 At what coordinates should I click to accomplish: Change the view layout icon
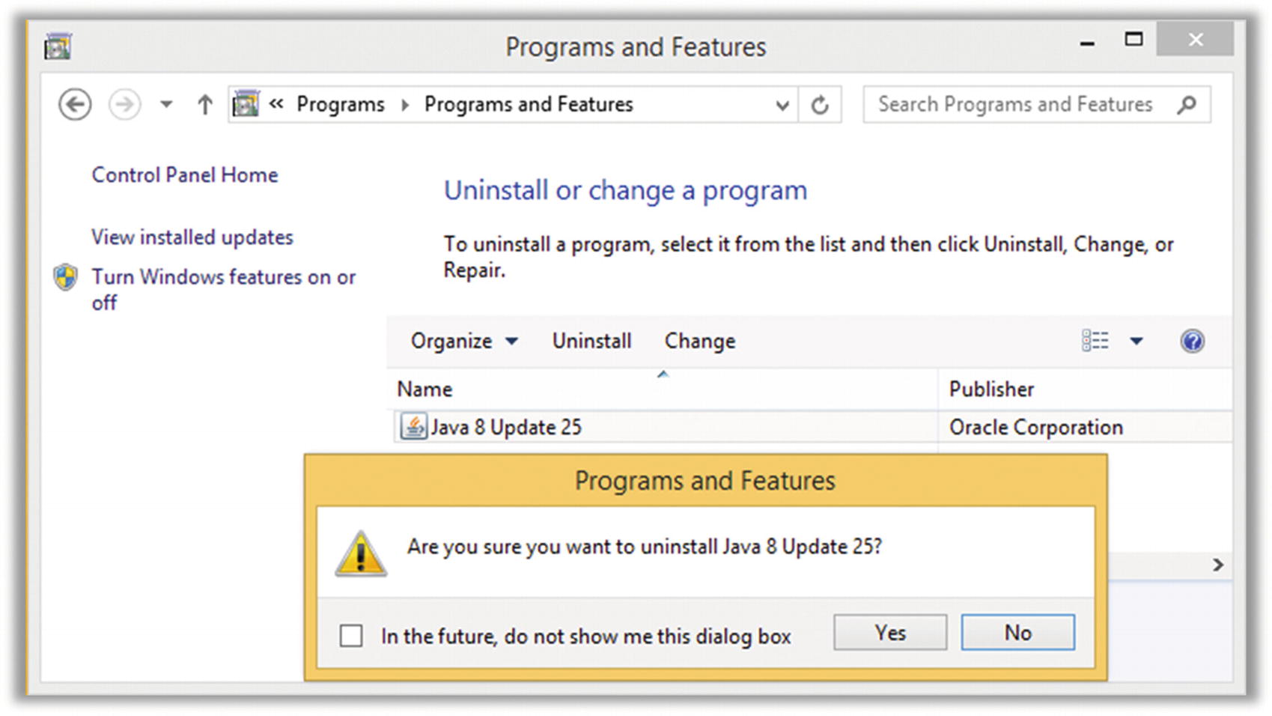(x=1095, y=342)
